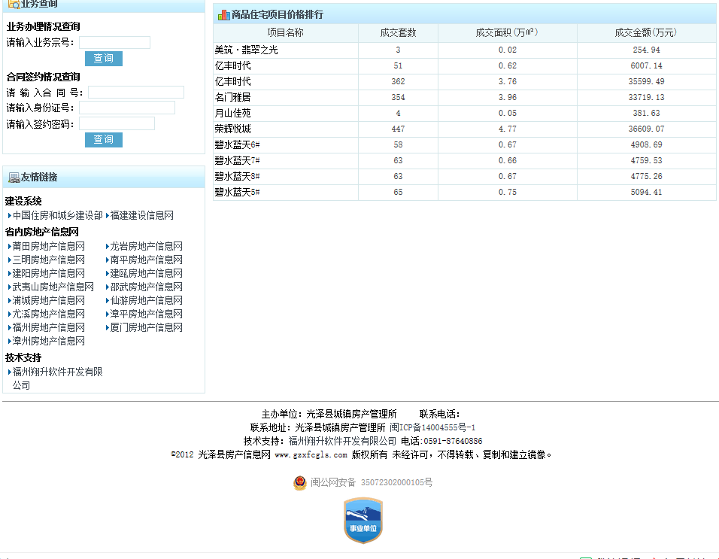Click the blue 事业单位 badge icon
The image size is (719, 559).
coord(363,521)
